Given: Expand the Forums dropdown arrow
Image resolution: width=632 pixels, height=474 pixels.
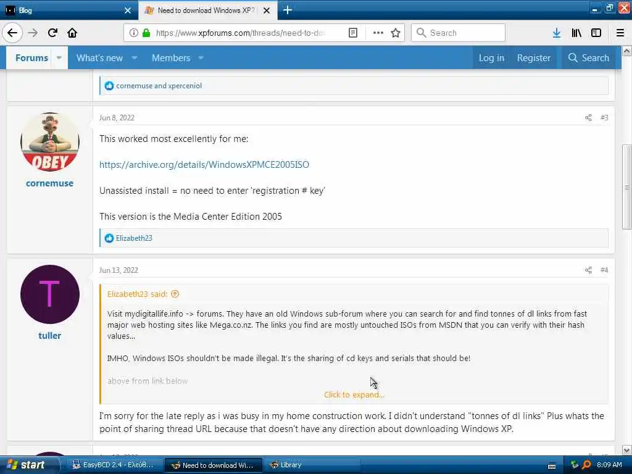Looking at the screenshot, I should (59, 57).
